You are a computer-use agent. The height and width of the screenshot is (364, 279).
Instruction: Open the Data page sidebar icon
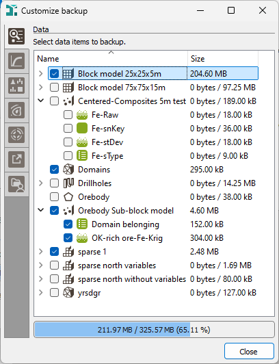click(16, 36)
